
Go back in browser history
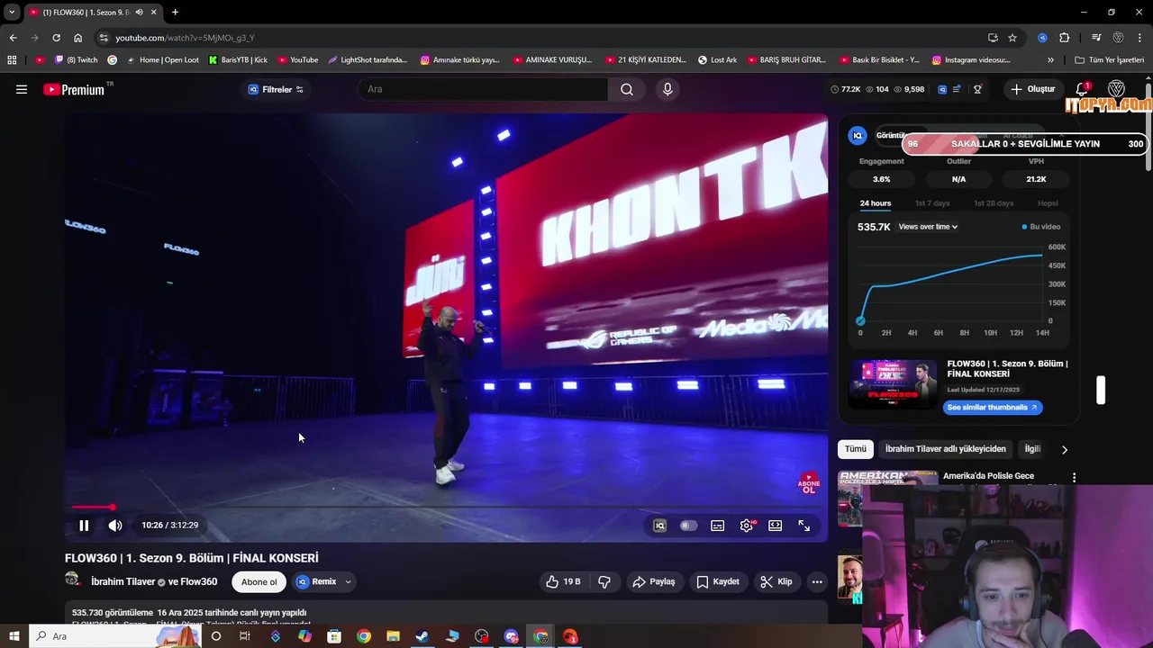pos(13,38)
